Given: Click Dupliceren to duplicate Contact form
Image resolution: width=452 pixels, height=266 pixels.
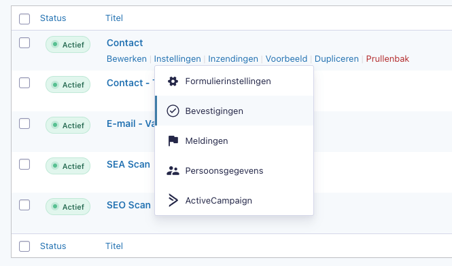Looking at the screenshot, I should tap(336, 59).
